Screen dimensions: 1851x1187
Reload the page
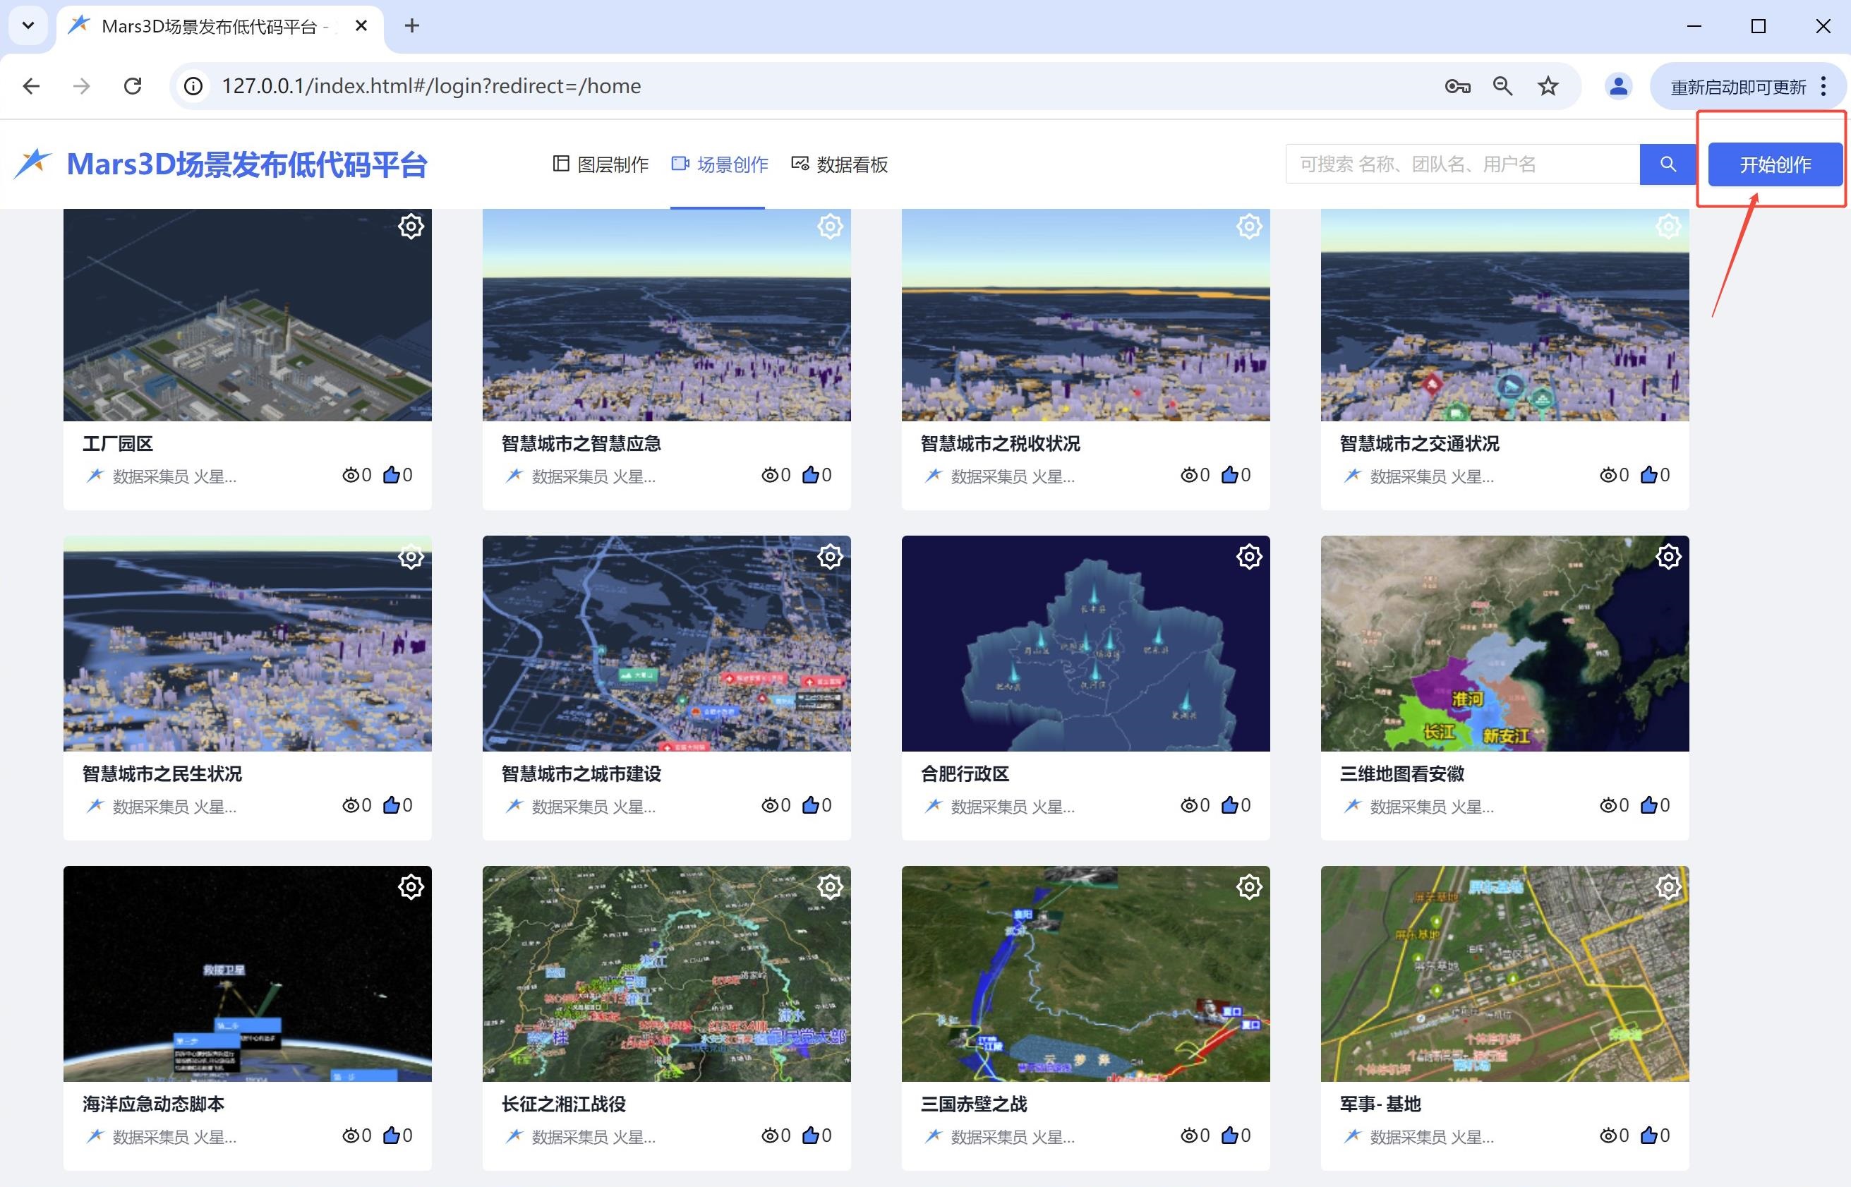point(133,86)
